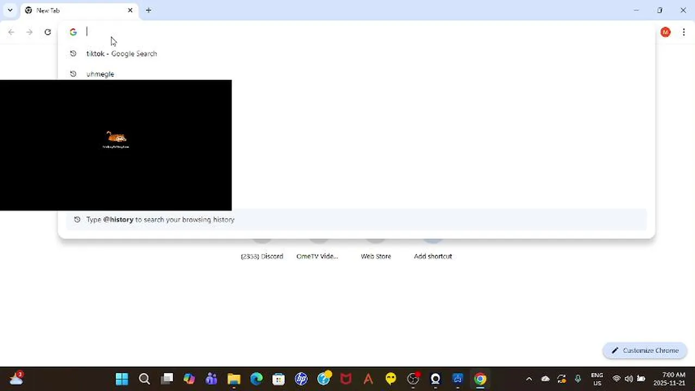The image size is (695, 391).
Task: Open the yellow chat bubble app
Action: [390, 379]
